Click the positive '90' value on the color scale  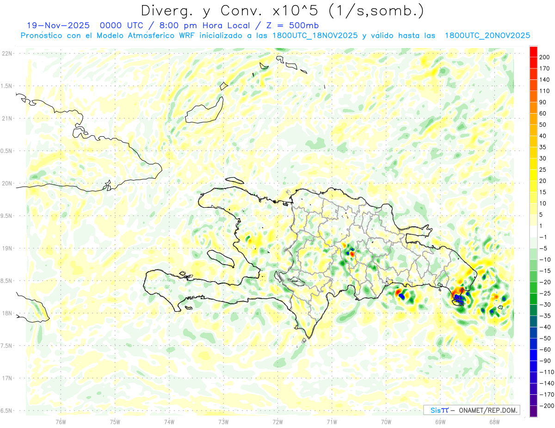(x=543, y=102)
